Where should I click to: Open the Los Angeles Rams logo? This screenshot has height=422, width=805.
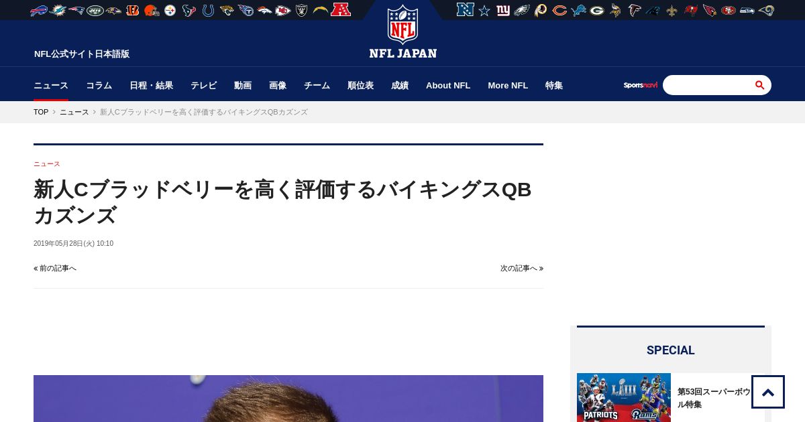coord(766,10)
